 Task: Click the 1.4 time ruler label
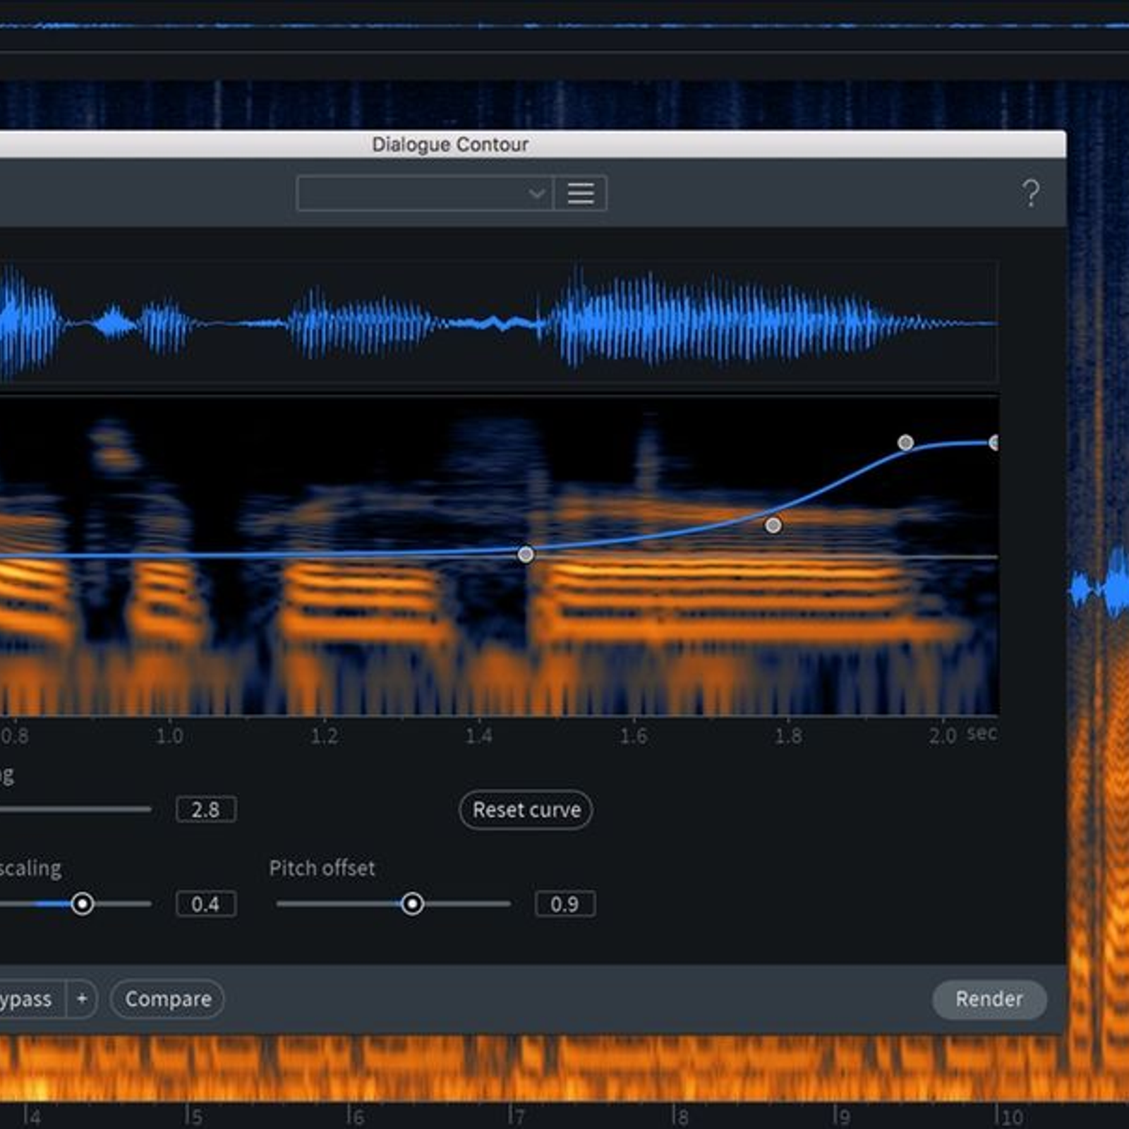coord(478,736)
